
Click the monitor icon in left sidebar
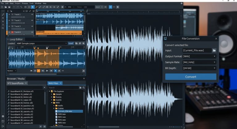click(x=3, y=121)
